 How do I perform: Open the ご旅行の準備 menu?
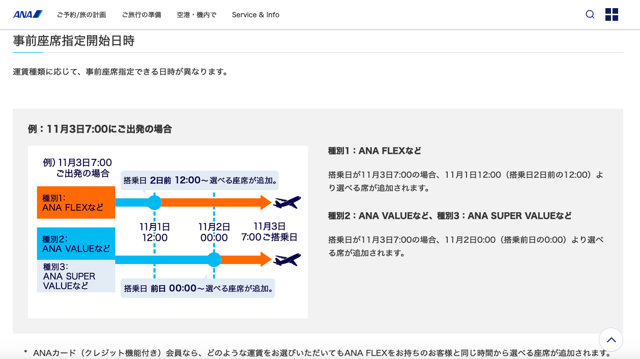(141, 15)
